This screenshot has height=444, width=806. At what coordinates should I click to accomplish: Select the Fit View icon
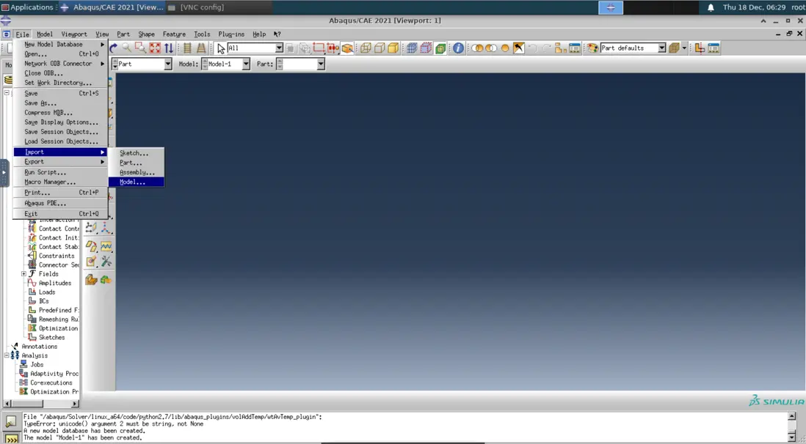pyautogui.click(x=155, y=48)
